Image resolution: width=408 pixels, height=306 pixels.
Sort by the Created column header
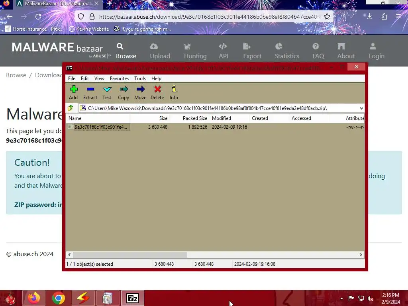pos(269,118)
